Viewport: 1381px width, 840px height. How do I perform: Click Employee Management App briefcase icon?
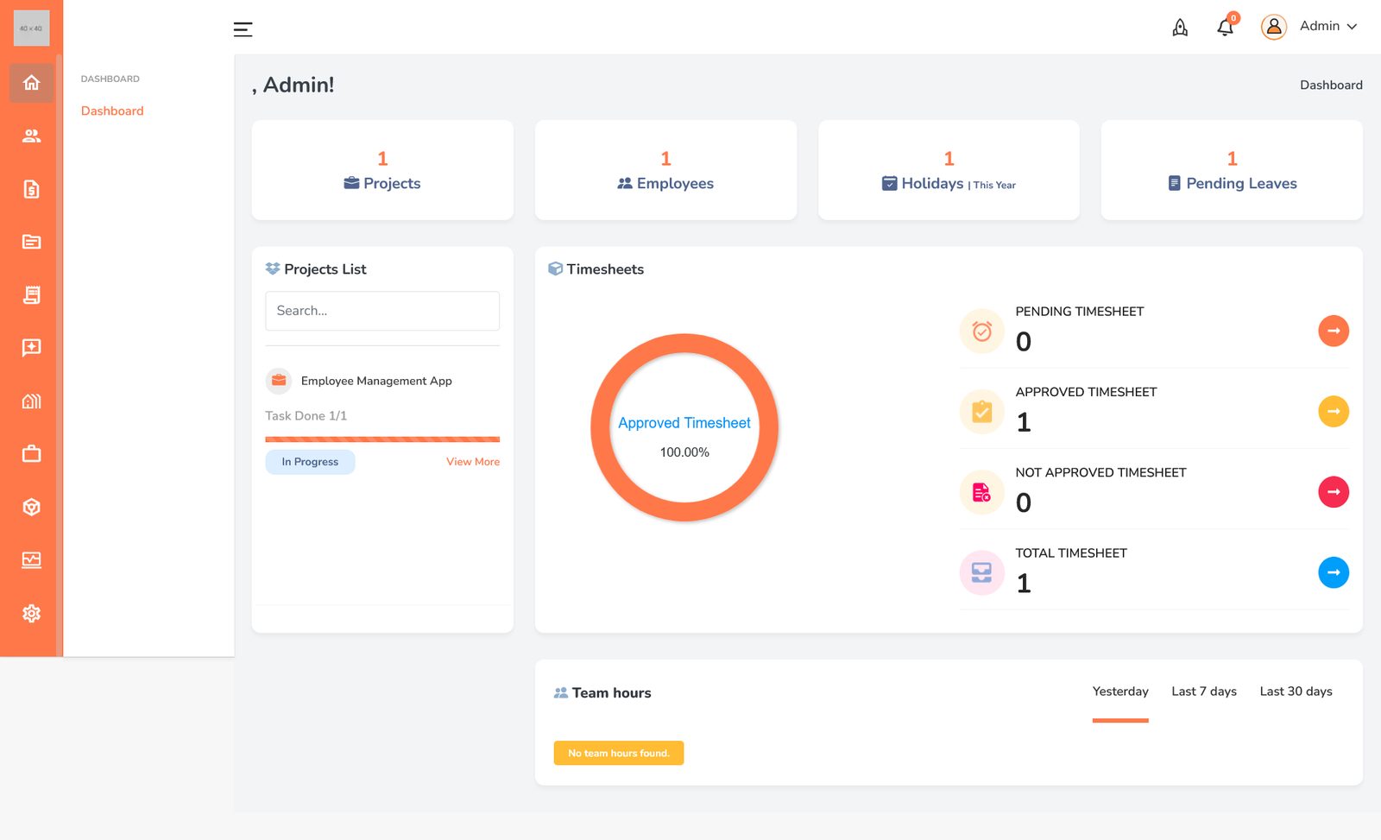[279, 381]
